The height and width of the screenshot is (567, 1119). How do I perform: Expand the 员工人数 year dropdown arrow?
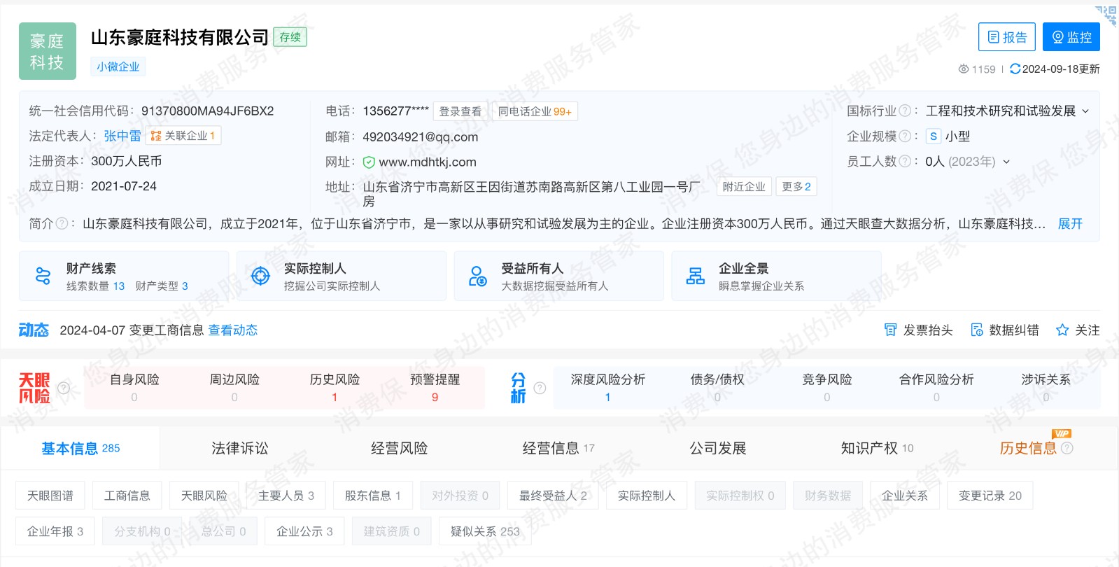(x=1006, y=162)
